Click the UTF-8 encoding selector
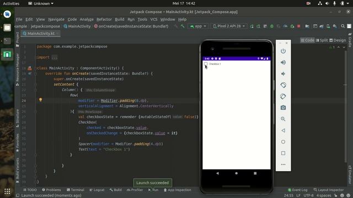Viewport: 353px width, 198px height. [308, 196]
